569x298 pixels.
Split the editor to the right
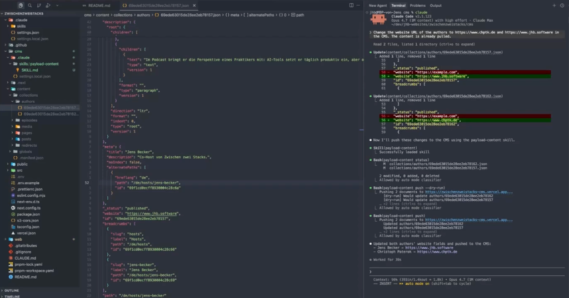(351, 6)
